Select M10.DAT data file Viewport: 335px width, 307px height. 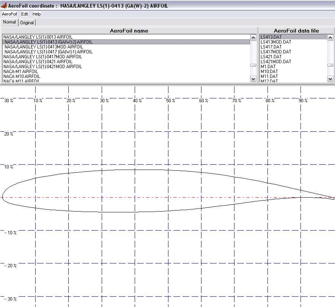[x=269, y=72]
